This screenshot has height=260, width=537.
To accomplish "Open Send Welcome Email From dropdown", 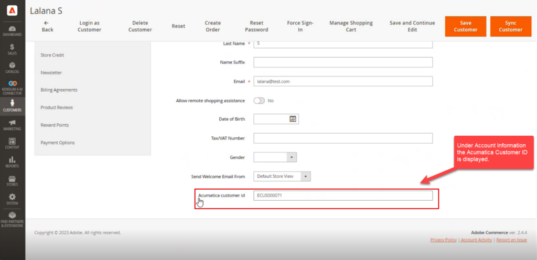I will tap(282, 177).
